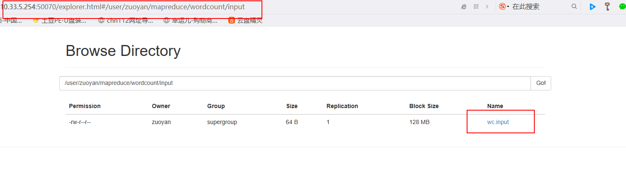This screenshot has height=180, width=626.
Task: Click the 128 MB block size cell
Action: 419,122
